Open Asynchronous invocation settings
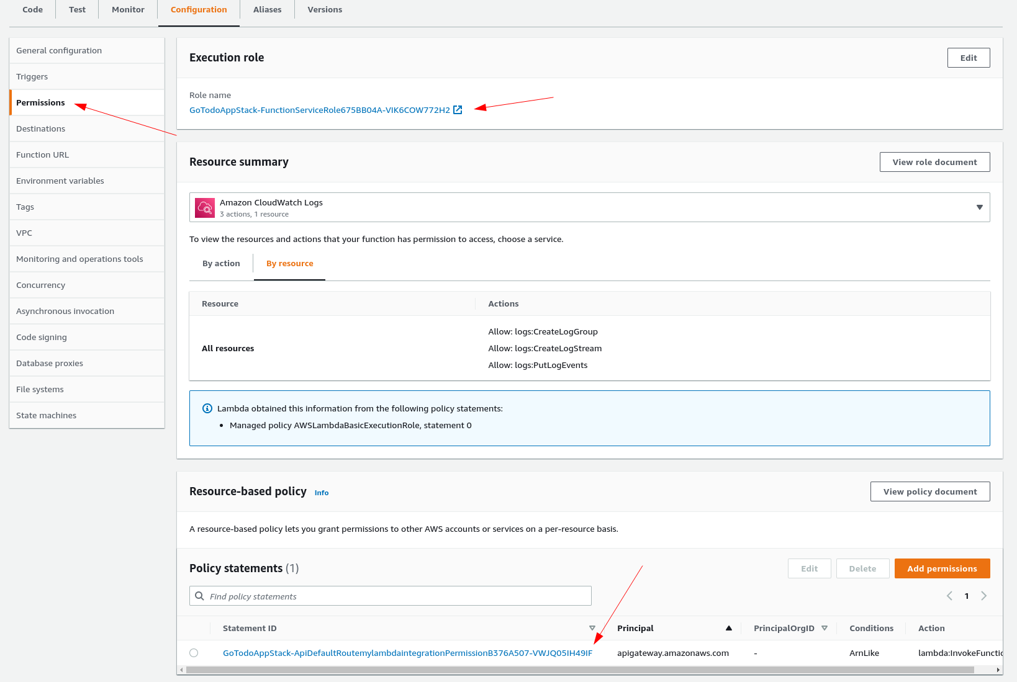This screenshot has width=1017, height=682. point(87,312)
